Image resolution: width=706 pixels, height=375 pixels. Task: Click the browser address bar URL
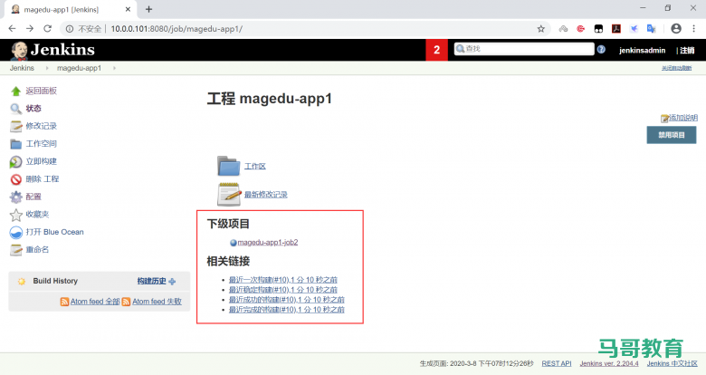(176, 29)
